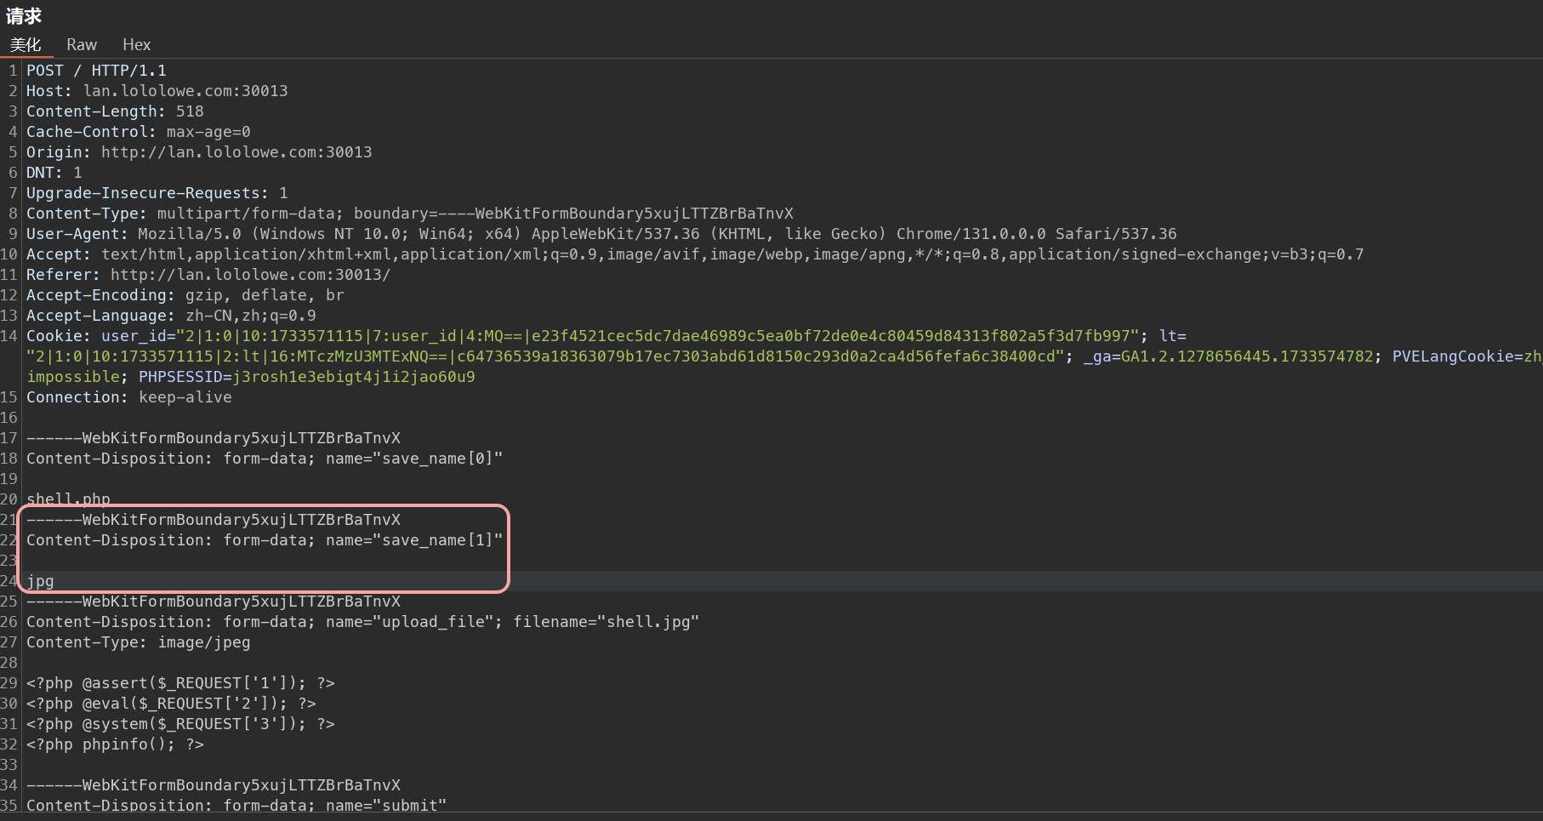Click the 'Connection: keep-alive' line

point(129,397)
